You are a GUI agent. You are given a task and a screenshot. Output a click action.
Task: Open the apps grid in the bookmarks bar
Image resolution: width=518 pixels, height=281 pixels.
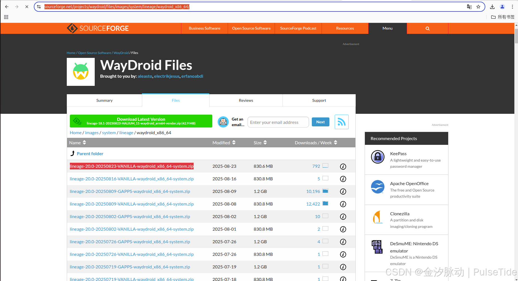click(x=6, y=17)
